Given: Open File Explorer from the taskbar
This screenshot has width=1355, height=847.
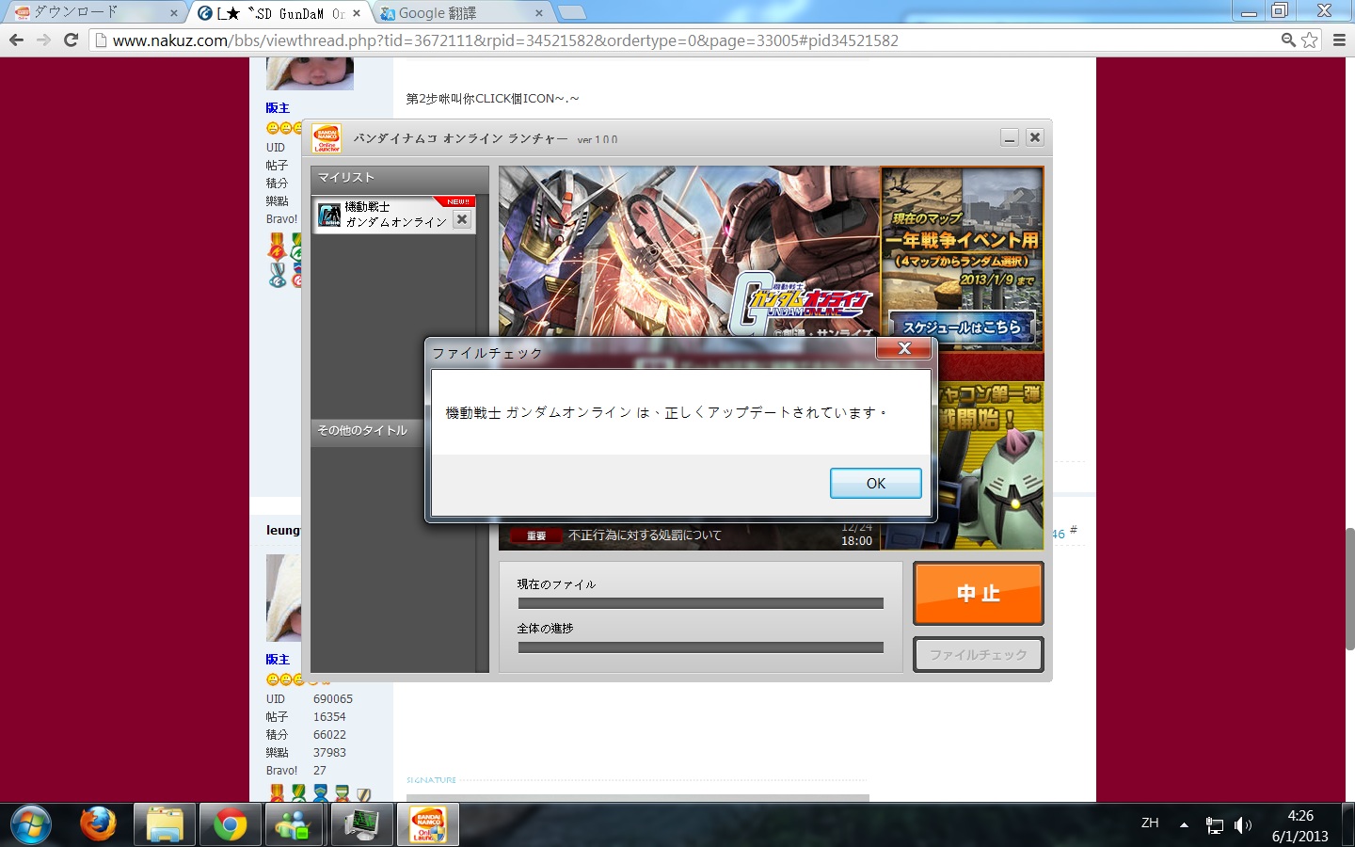Looking at the screenshot, I should (x=164, y=824).
